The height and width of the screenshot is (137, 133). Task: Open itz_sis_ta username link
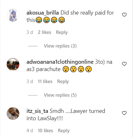(x=37, y=111)
